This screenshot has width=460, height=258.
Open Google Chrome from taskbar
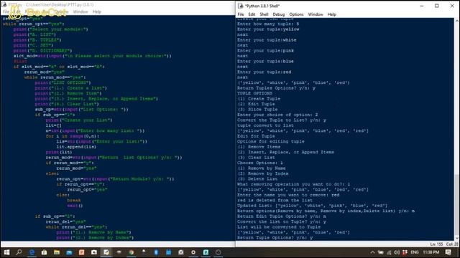coord(132,252)
